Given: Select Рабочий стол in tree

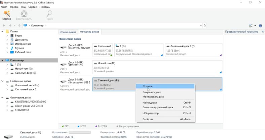Looking at the screenshot, I should coord(23,52).
